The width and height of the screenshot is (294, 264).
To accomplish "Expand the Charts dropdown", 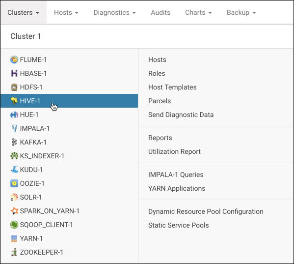I will coord(198,13).
